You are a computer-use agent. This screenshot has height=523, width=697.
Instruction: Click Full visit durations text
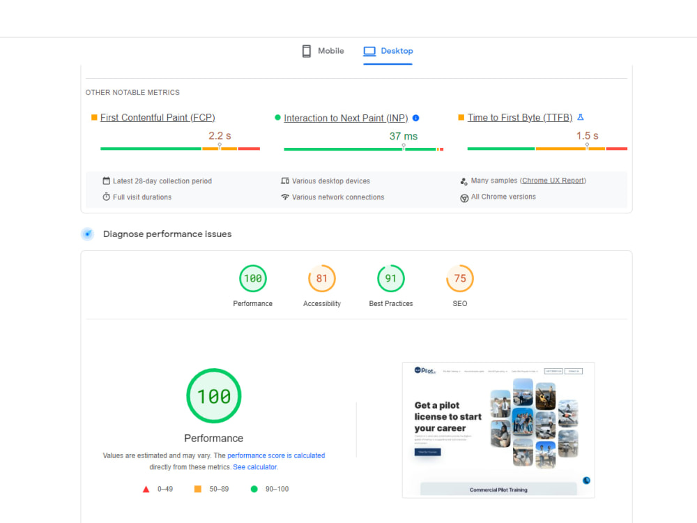pyautogui.click(x=141, y=197)
